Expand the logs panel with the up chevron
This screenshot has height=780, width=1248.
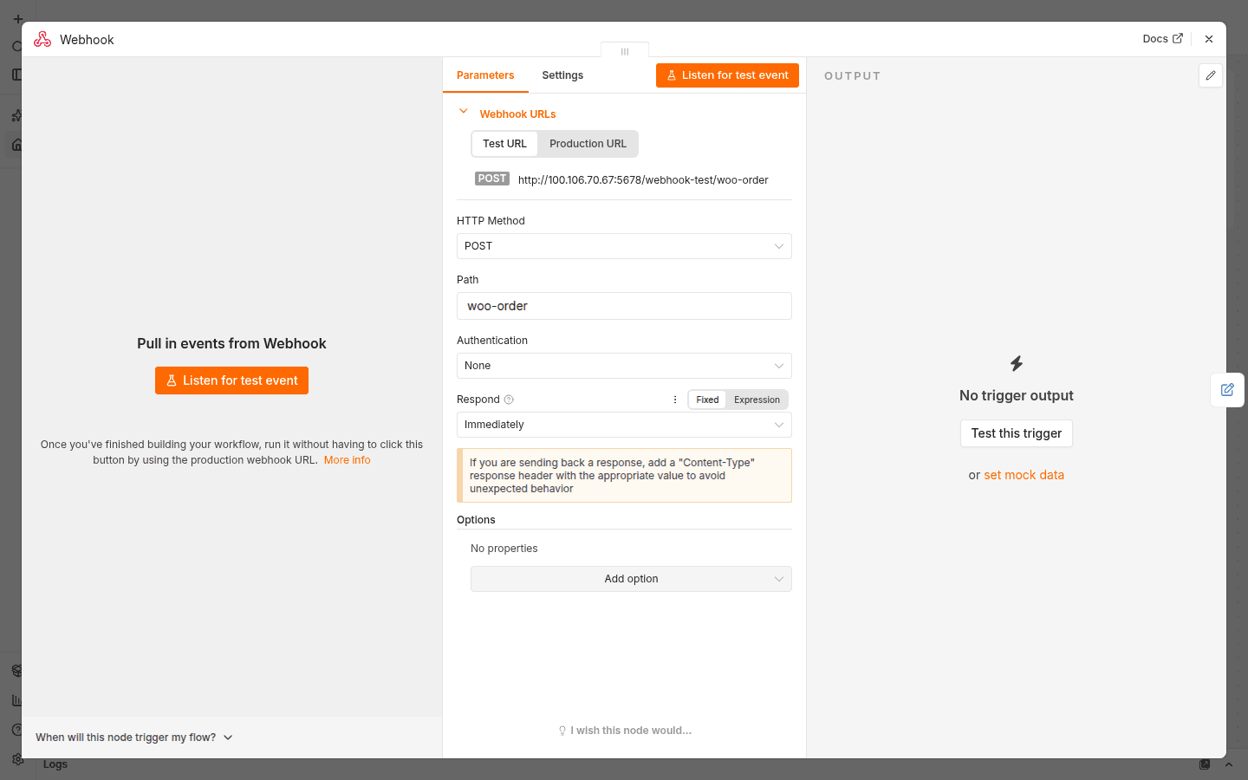click(x=1228, y=764)
